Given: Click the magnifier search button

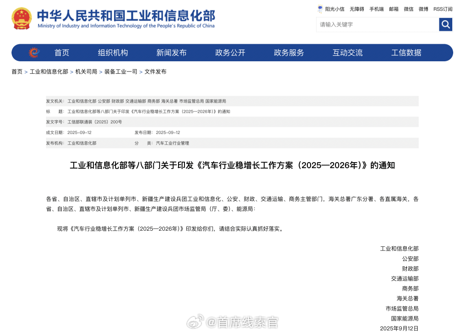Looking at the screenshot, I should (445, 24).
